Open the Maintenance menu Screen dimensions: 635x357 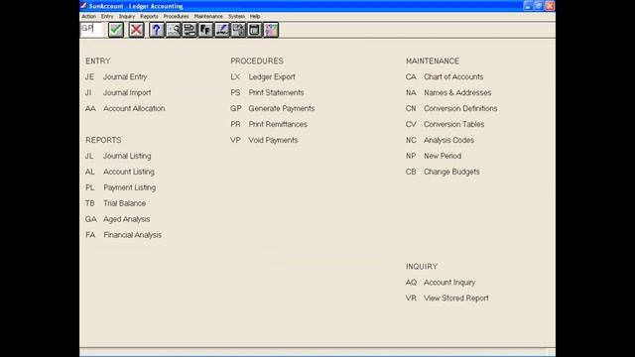click(x=208, y=16)
